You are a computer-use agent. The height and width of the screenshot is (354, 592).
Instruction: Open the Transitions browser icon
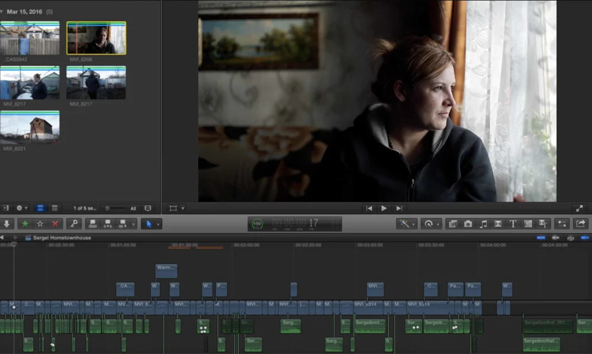(498, 224)
